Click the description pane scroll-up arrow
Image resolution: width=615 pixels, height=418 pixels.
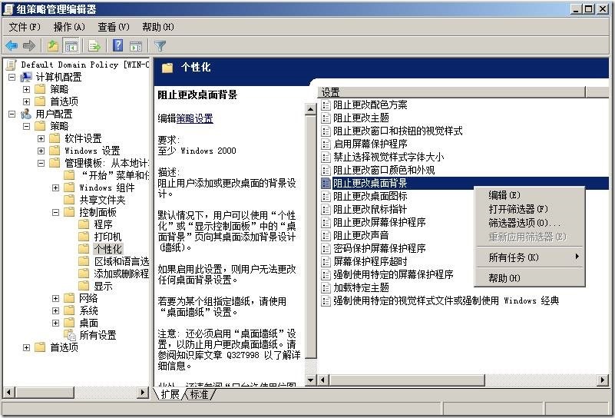click(311, 110)
